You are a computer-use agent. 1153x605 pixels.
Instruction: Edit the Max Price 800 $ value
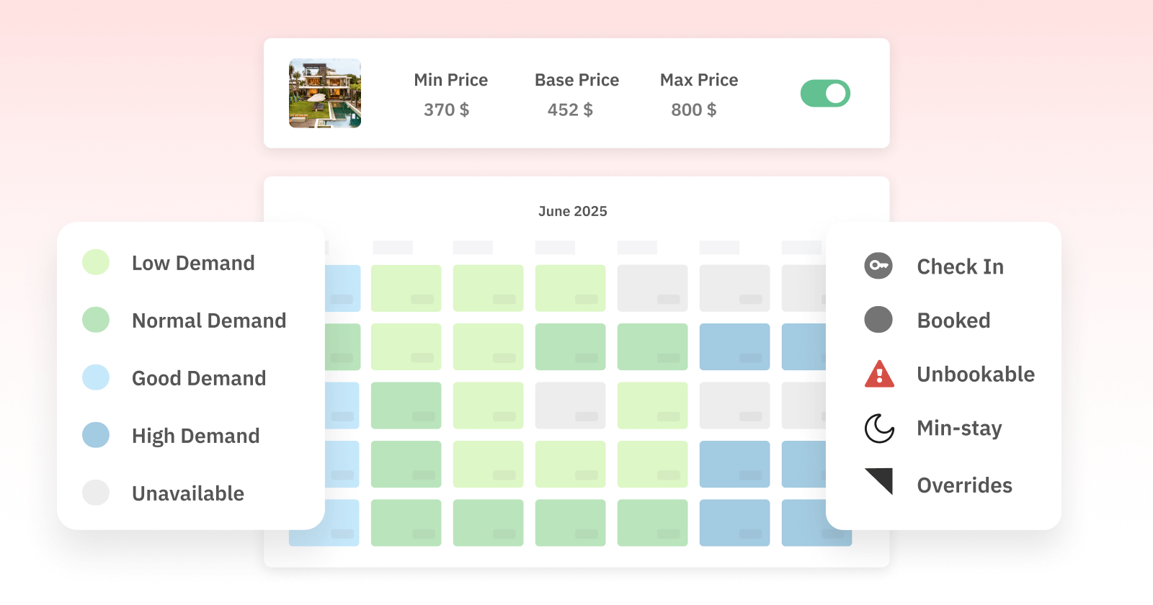click(693, 109)
